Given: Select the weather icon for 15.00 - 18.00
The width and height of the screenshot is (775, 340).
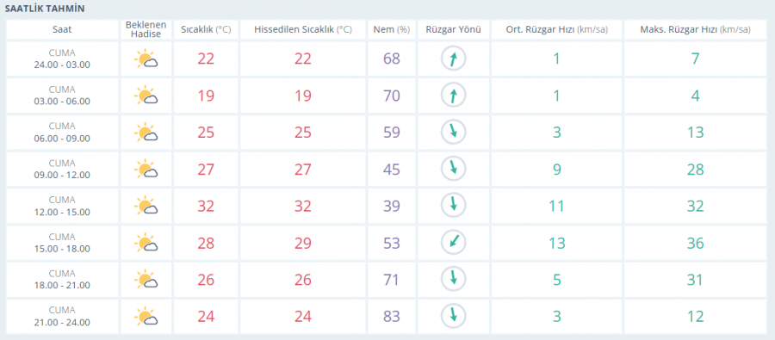Looking at the screenshot, I should (146, 243).
